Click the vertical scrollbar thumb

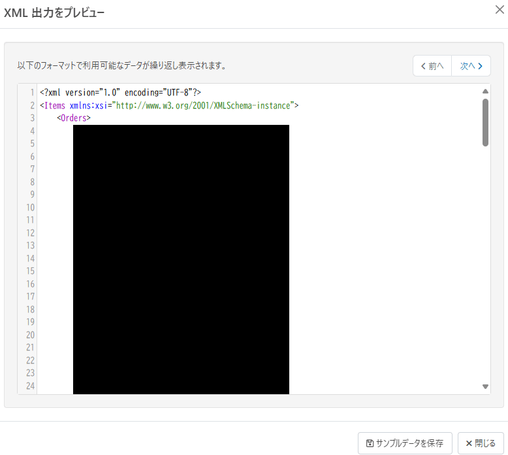485,123
